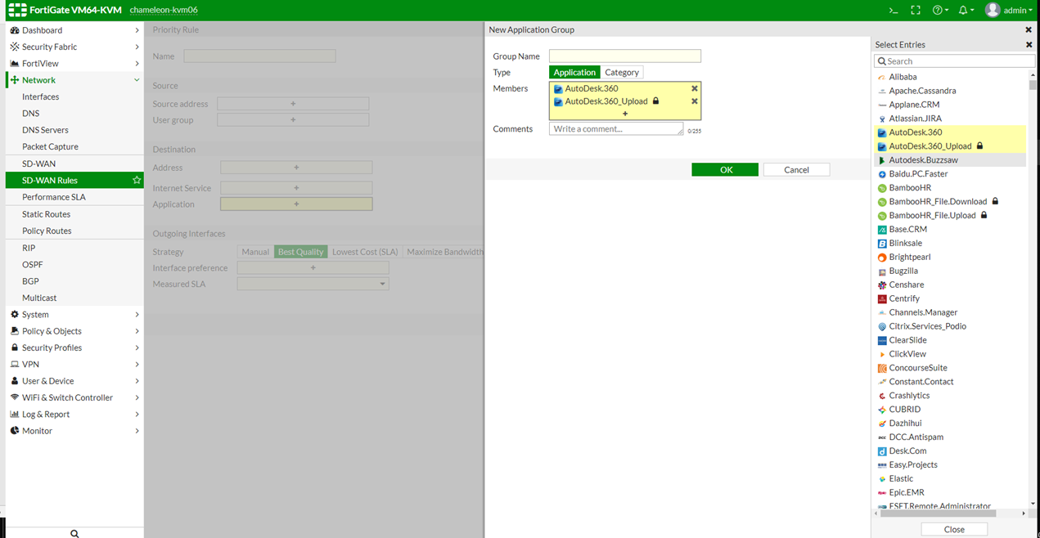Viewport: 1040px width, 538px height.
Task: Select Bugzilla entry icon
Action: 882,271
